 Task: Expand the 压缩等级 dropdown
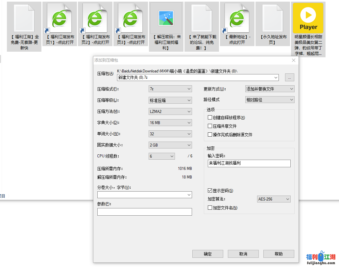click(x=170, y=100)
